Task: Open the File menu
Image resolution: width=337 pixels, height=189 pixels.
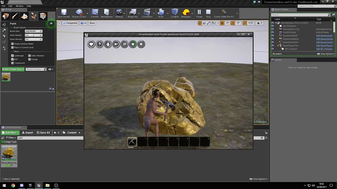Action: coord(3,6)
